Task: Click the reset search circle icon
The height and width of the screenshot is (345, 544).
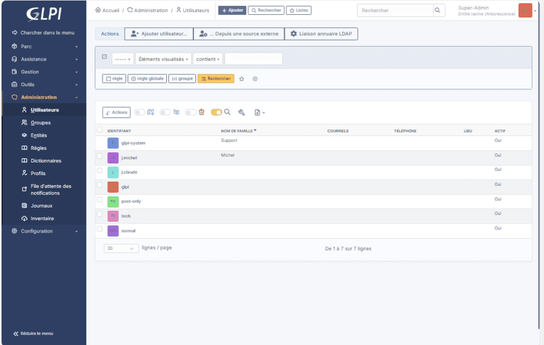Action: coord(255,79)
